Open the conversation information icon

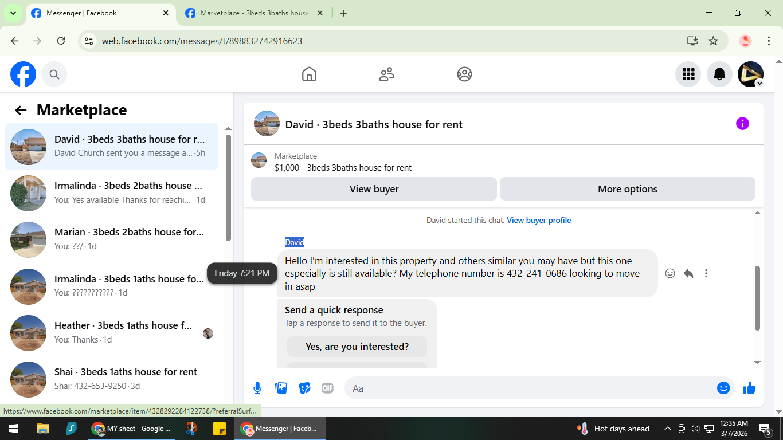click(x=742, y=124)
